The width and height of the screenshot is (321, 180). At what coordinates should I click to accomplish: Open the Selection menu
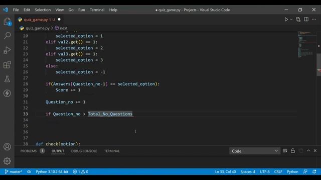43,10
